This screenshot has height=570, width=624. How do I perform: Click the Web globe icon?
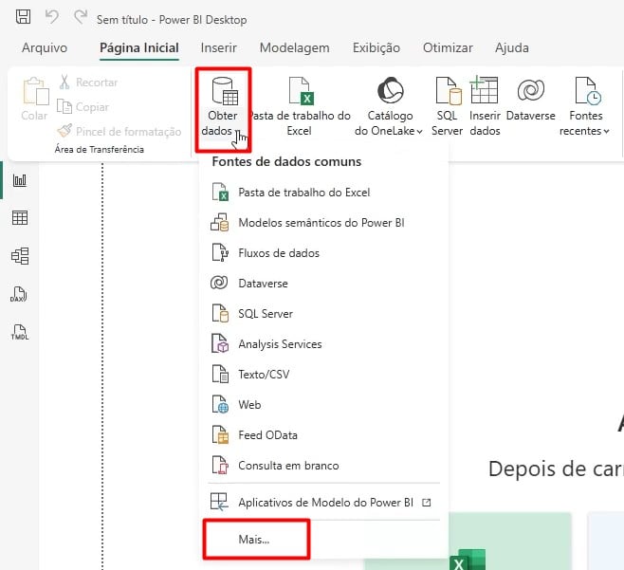coord(220,404)
